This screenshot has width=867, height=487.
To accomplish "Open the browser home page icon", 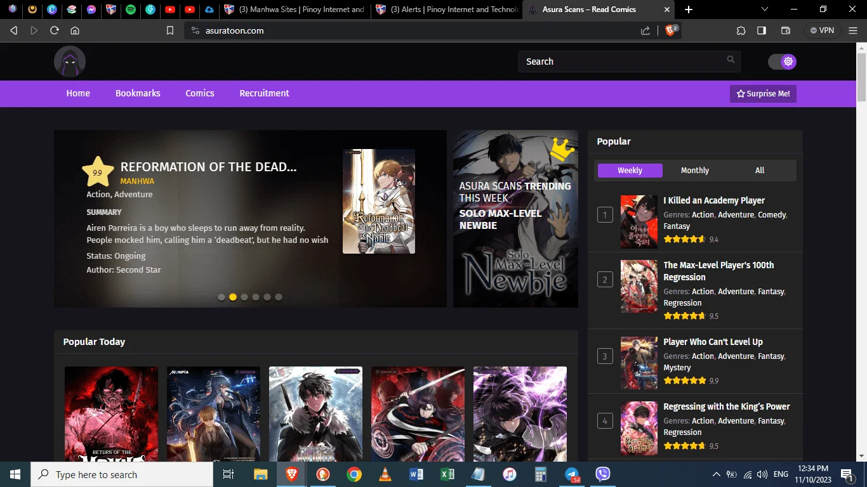I will point(75,30).
